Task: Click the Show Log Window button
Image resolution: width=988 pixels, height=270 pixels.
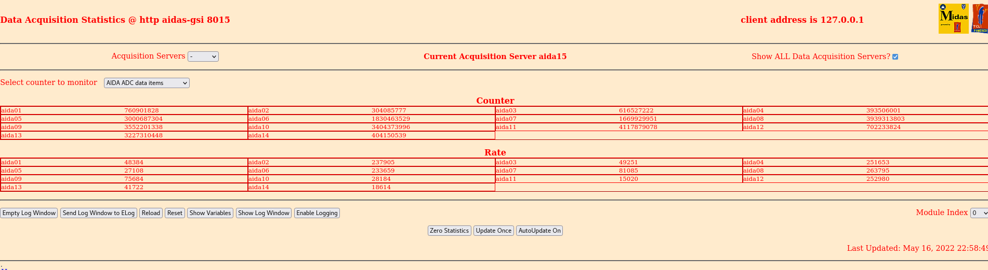Action: 264,213
